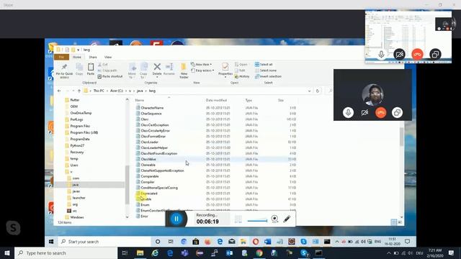
Task: Click Invert selection
Action: click(x=268, y=76)
